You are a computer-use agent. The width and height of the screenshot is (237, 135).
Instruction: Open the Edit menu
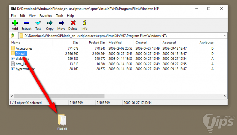22,16
